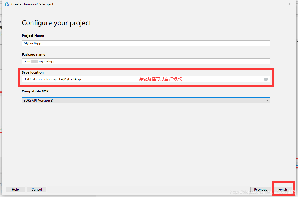Open the SDK: API Version 3 combo box

[x=146, y=100]
